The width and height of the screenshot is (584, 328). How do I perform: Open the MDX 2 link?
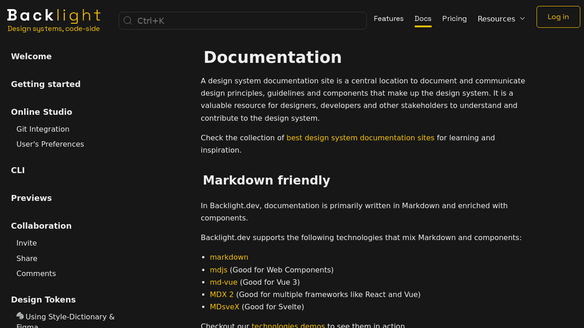click(222, 295)
